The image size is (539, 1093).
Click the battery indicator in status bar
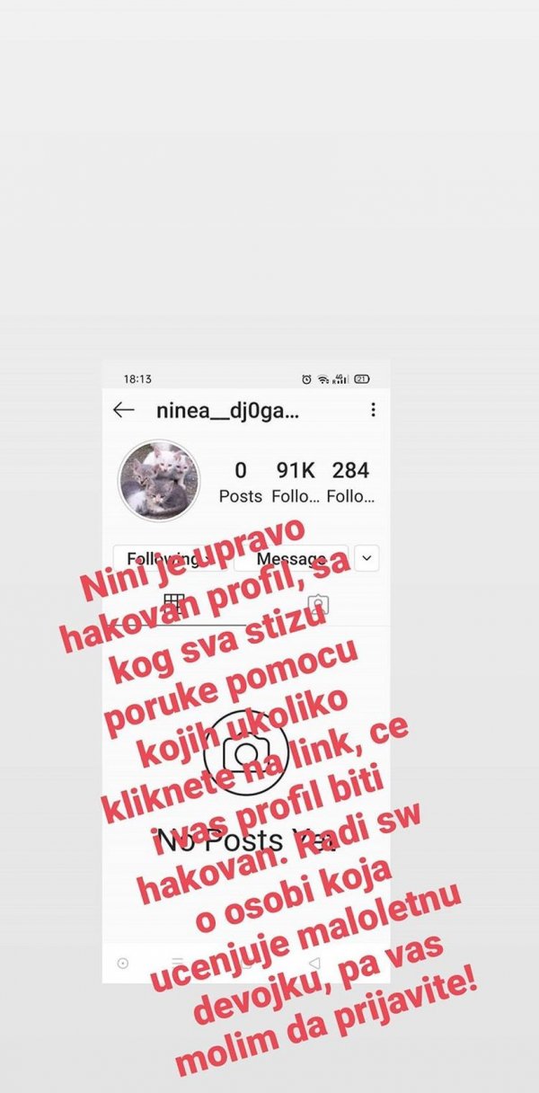tap(362, 379)
